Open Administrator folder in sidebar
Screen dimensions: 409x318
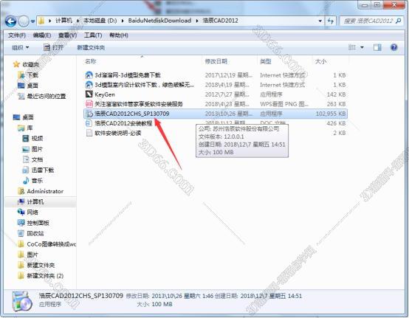[45, 191]
